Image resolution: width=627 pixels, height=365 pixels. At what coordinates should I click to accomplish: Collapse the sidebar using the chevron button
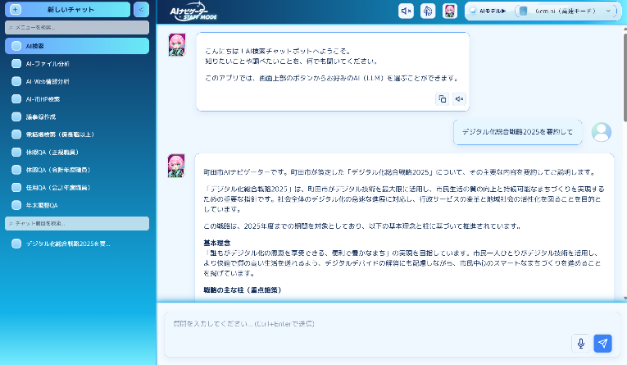[140, 10]
